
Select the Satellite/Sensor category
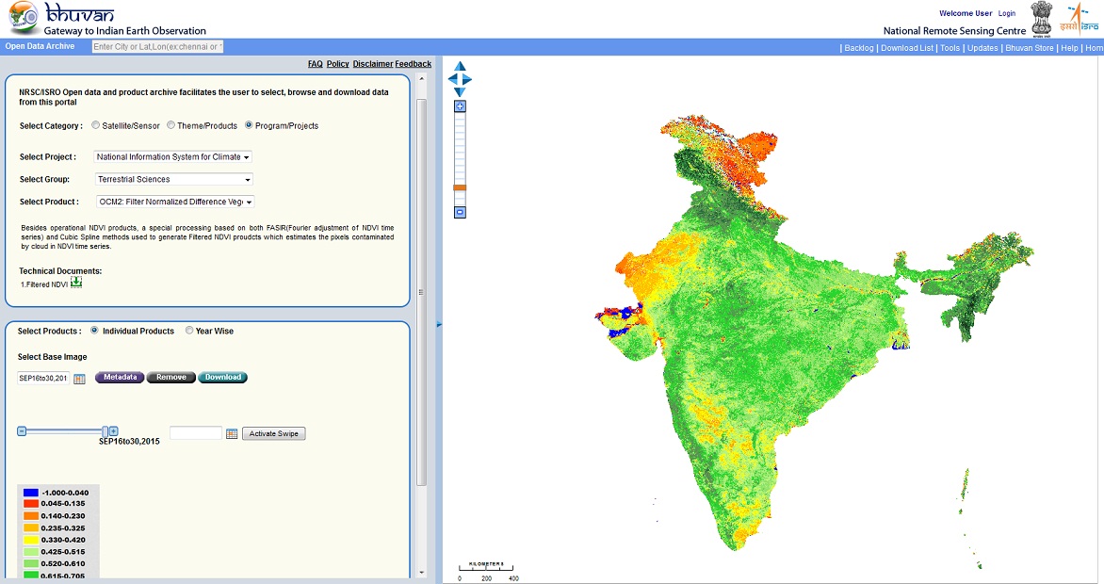click(96, 125)
